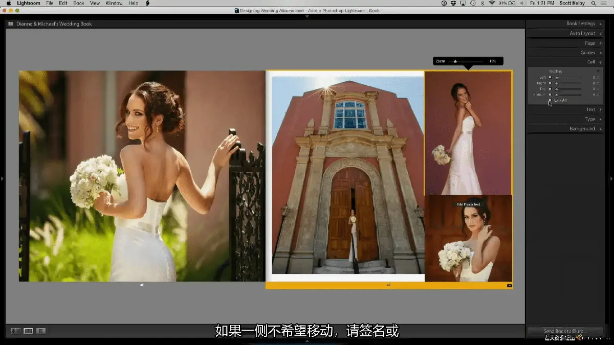Click the Left padding slider

tap(568, 78)
